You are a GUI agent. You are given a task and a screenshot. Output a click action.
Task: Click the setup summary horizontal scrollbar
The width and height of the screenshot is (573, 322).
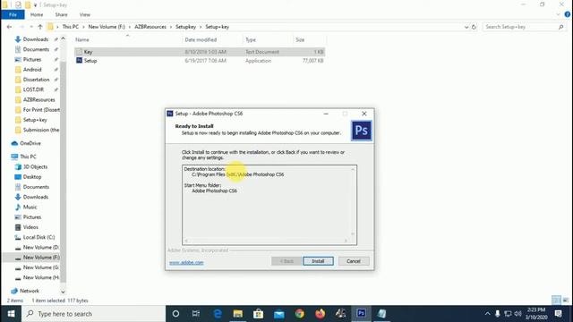[266, 241]
